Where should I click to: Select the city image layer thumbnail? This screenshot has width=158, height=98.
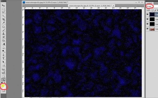[x=152, y=29]
